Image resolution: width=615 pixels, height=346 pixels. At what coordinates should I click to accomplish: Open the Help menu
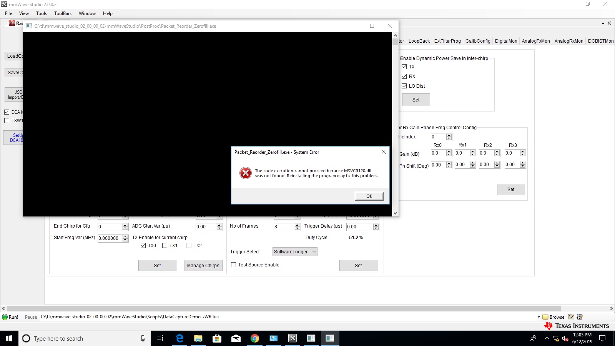click(x=108, y=13)
